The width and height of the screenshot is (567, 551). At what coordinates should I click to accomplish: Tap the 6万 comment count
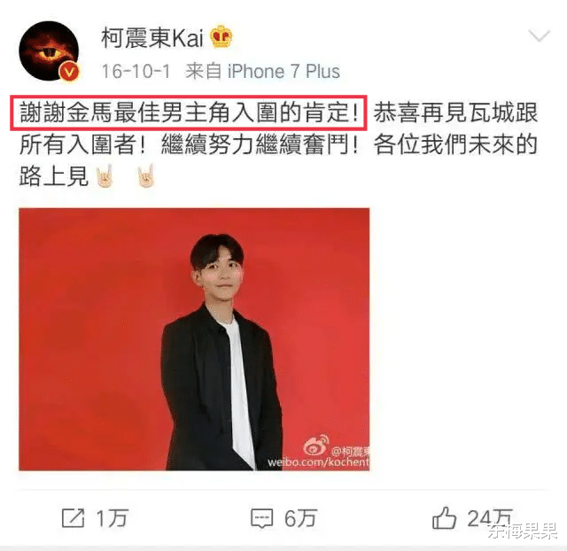point(300,518)
